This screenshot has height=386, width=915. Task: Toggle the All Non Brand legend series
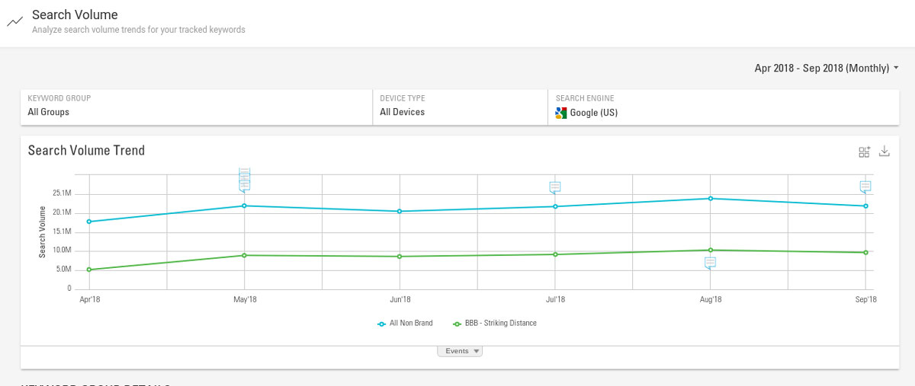coord(406,324)
